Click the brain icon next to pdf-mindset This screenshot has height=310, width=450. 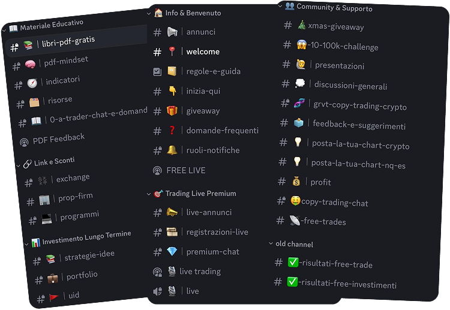coord(30,64)
